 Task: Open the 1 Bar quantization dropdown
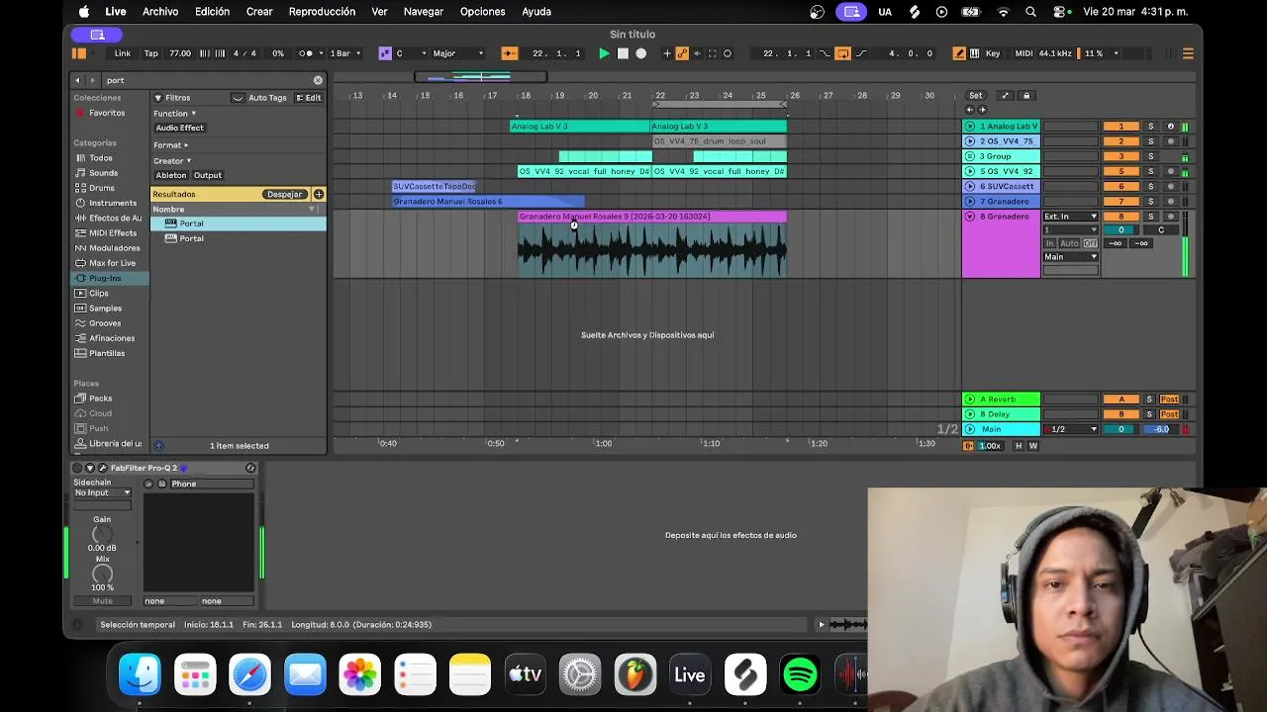point(344,53)
